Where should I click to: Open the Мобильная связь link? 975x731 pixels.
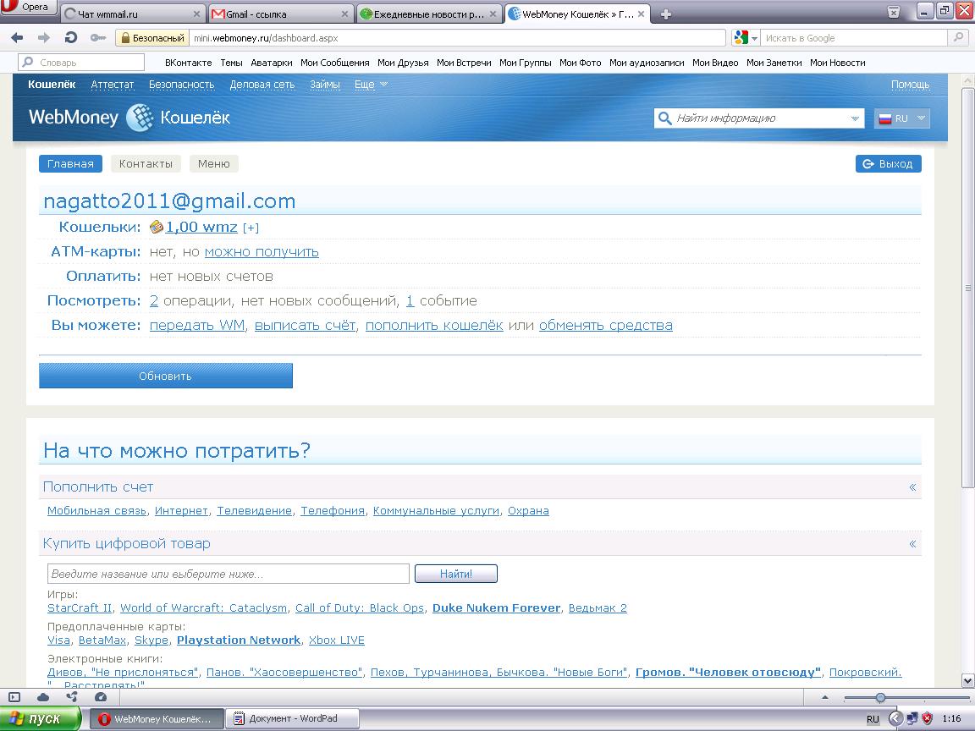point(97,511)
